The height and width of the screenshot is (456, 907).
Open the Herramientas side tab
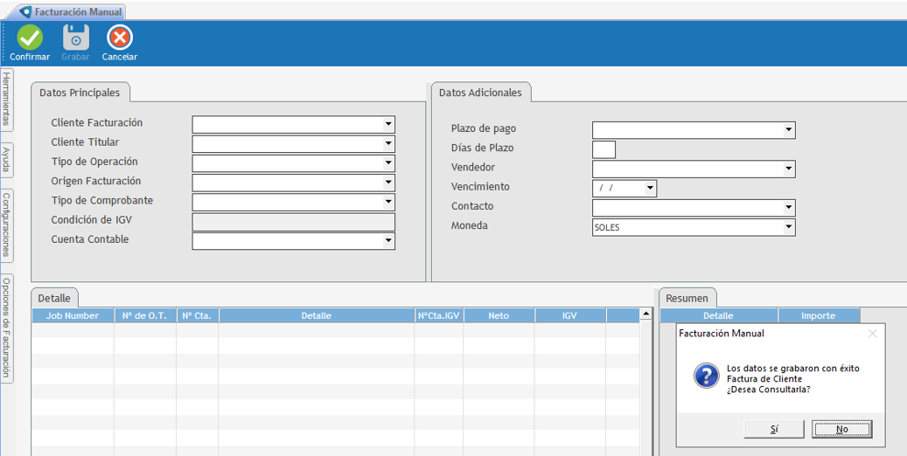click(x=6, y=100)
